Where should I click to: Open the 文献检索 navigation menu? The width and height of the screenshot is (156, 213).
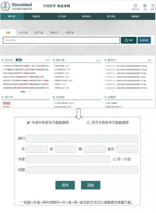tap(36, 16)
